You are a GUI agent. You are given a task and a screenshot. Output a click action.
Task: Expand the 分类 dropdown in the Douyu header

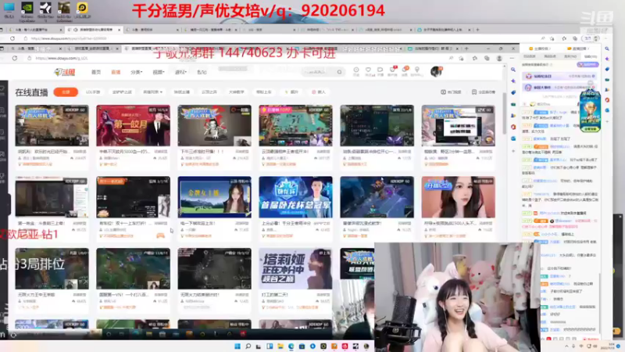136,72
